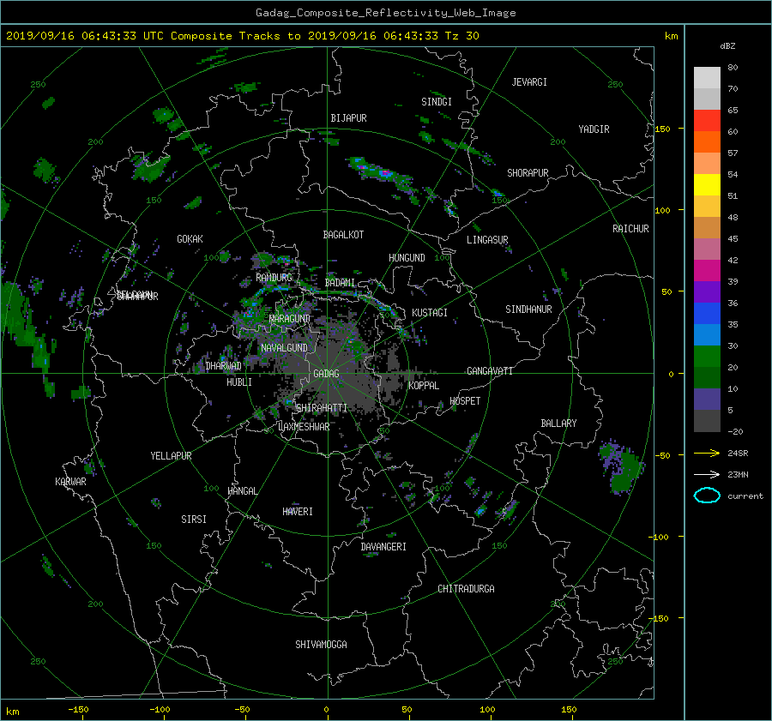Image resolution: width=772 pixels, height=721 pixels.
Task: Click the green echo cluster east of Ballary
Action: pyautogui.click(x=621, y=466)
